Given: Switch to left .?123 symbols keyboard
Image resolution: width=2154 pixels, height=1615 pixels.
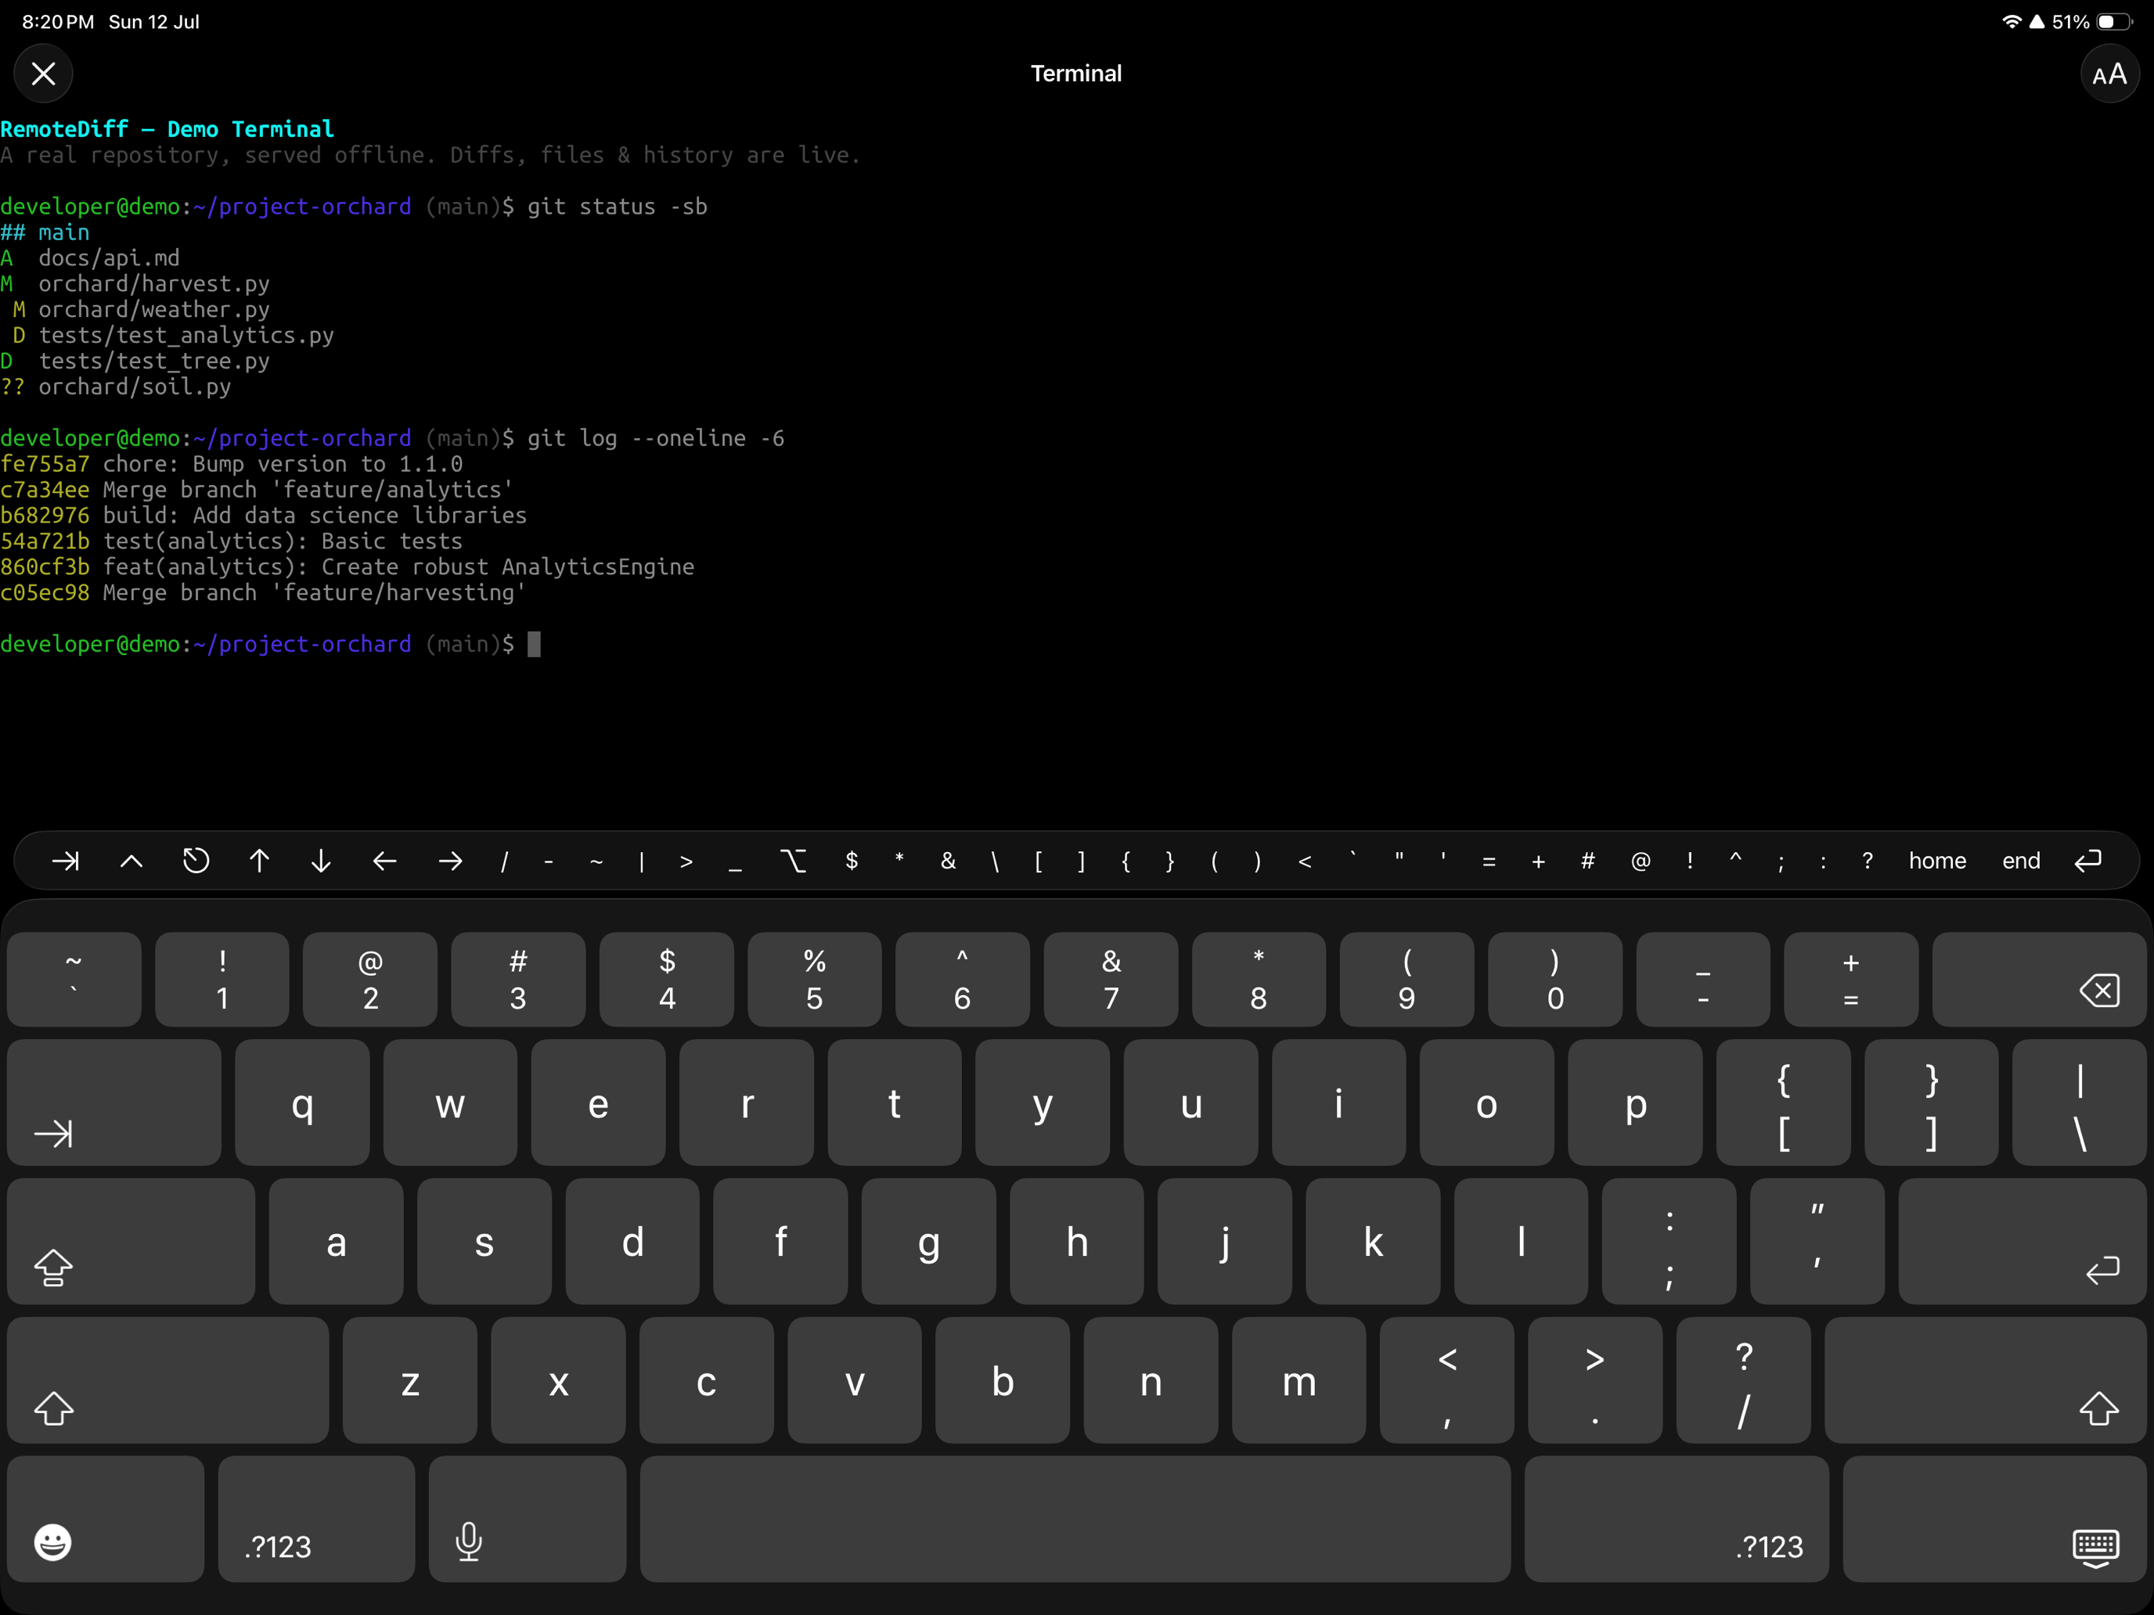Looking at the screenshot, I should click(316, 1519).
